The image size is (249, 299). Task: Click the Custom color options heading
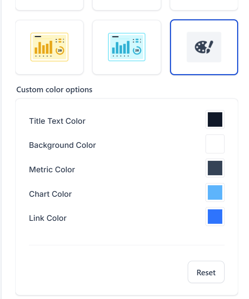[x=54, y=90]
